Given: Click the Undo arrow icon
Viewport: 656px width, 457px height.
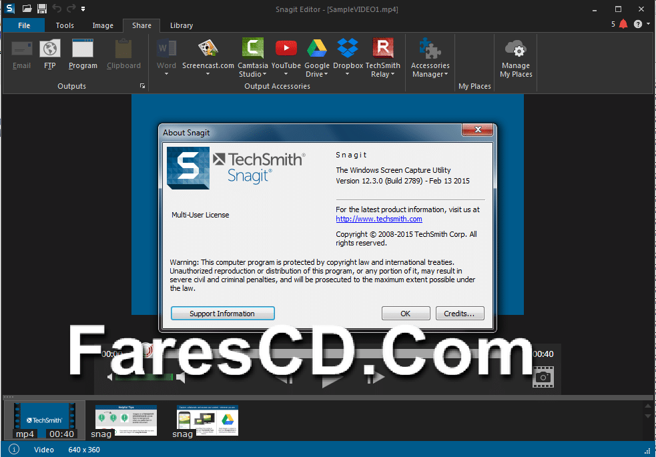Looking at the screenshot, I should coord(57,9).
